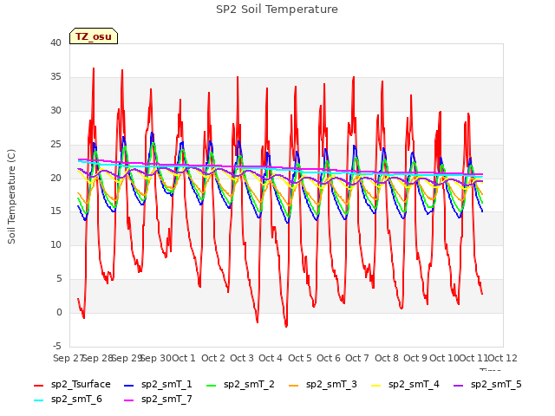Click the sp2_smT_5 legend entry
555x416 pixels.
(x=487, y=384)
